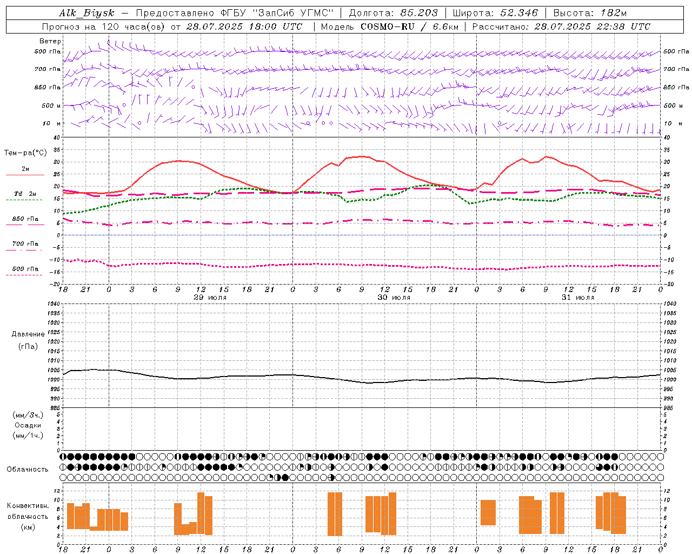
Task: Click the Облачность cloud cover label
Action: tap(28, 469)
